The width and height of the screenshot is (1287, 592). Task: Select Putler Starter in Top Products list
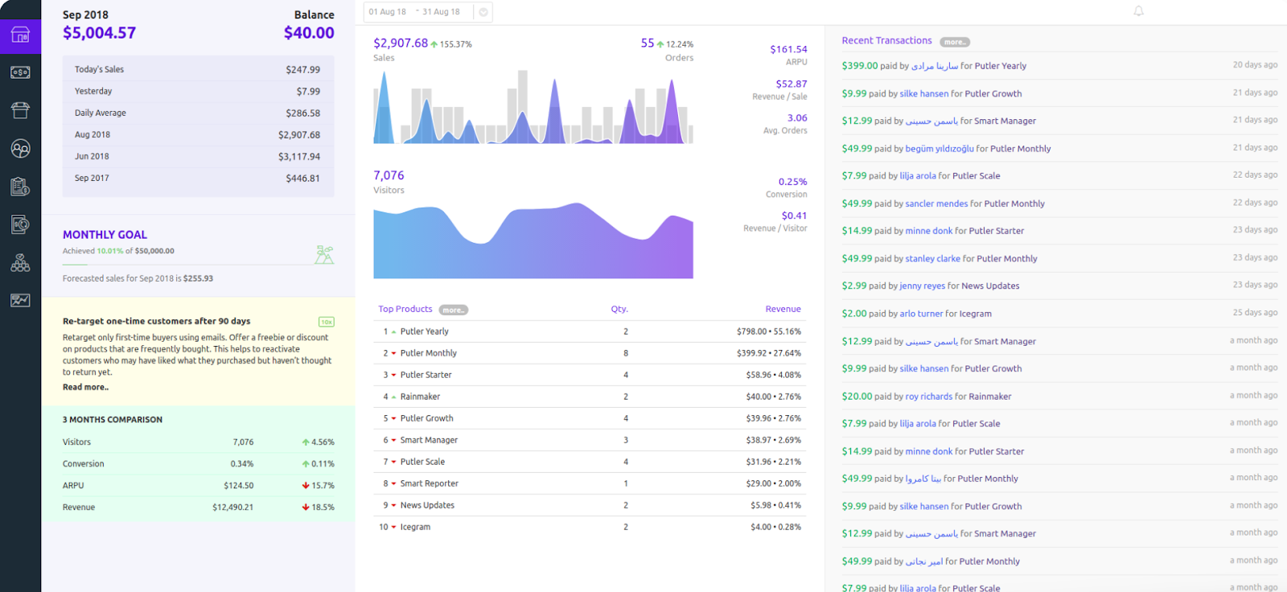[426, 375]
